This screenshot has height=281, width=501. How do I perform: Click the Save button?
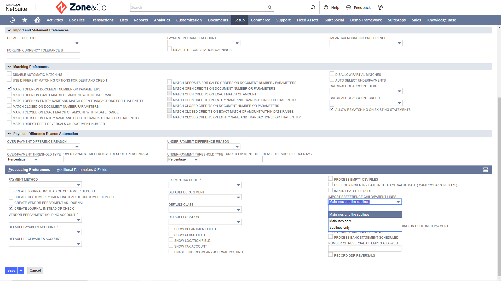point(11,271)
